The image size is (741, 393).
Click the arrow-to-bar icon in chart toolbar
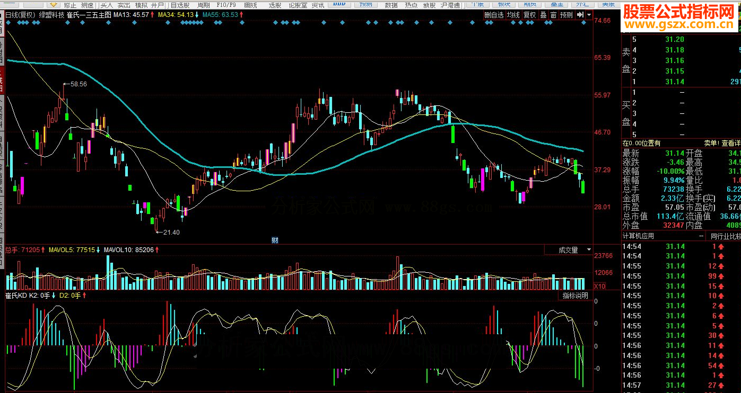580,15
